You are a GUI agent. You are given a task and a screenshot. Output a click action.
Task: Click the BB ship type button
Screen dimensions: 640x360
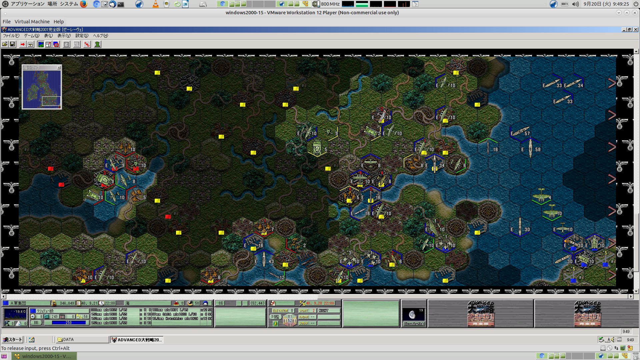coord(36,323)
